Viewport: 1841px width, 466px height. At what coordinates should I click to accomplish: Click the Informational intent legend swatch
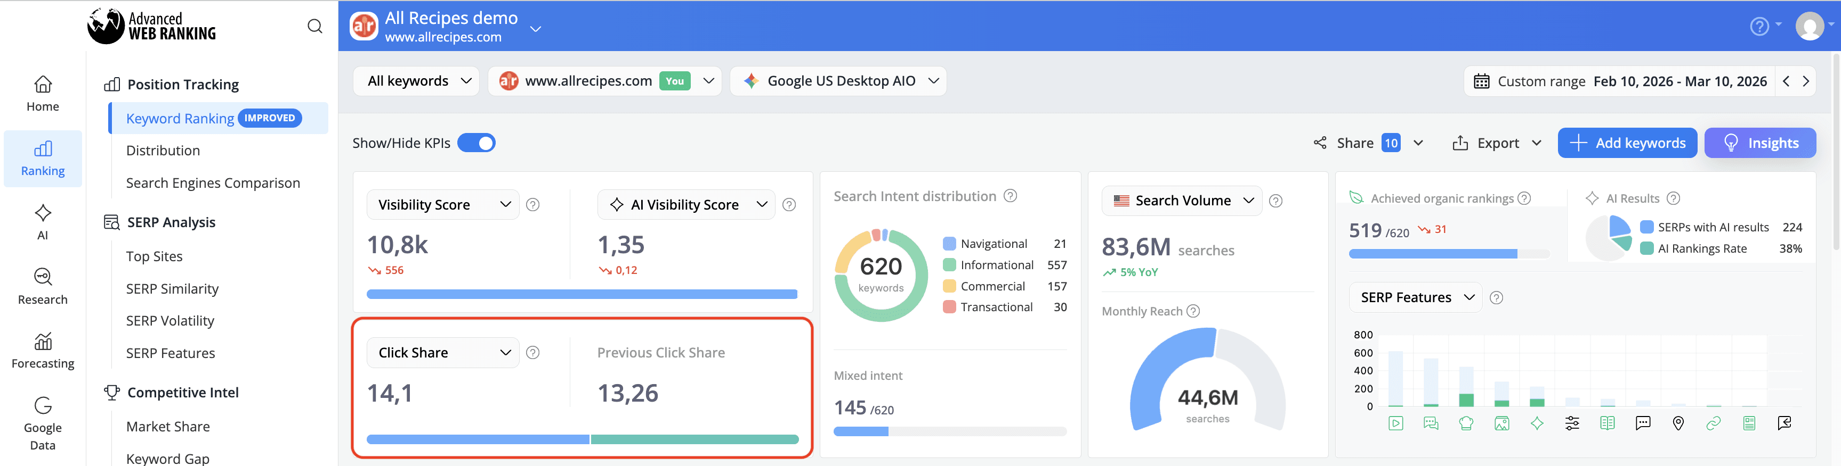pos(949,265)
